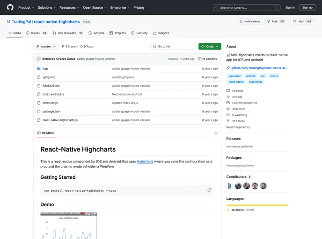Select the charts topic tag
The image size is (322, 239).
(274, 76)
